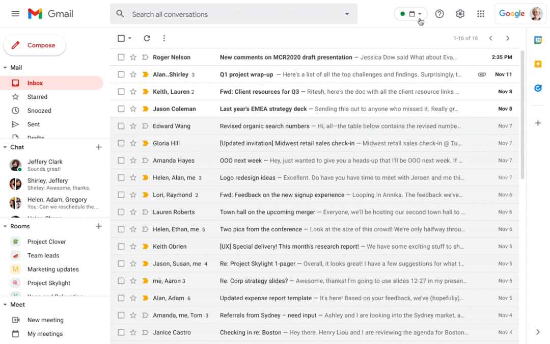
Task: Click the search magnifier icon
Action: point(120,14)
